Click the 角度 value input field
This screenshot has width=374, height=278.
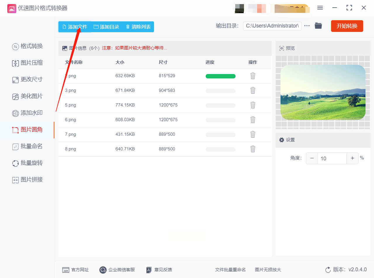[332, 158]
